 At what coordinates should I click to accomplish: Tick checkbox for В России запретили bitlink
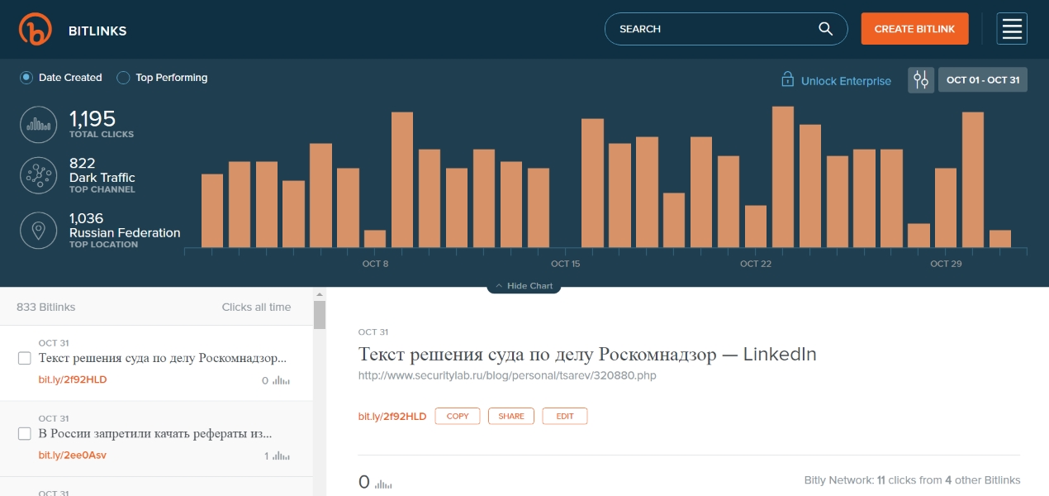tap(25, 434)
